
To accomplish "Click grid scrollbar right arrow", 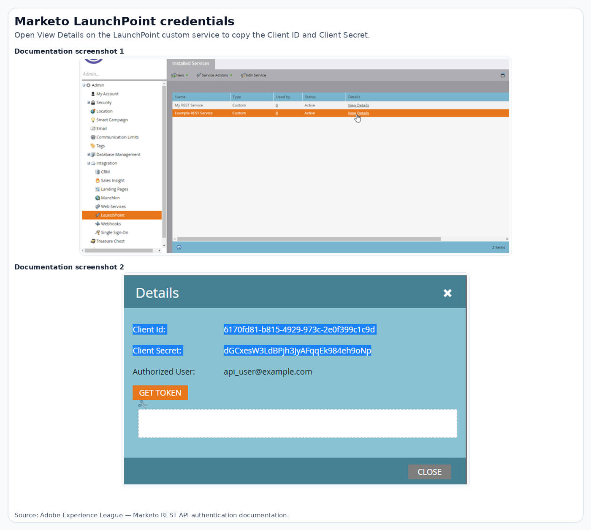I will [507, 239].
